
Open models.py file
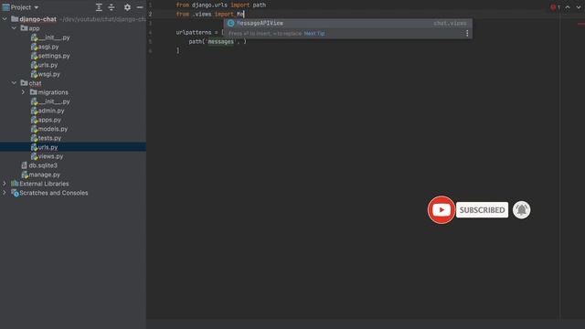(x=53, y=129)
